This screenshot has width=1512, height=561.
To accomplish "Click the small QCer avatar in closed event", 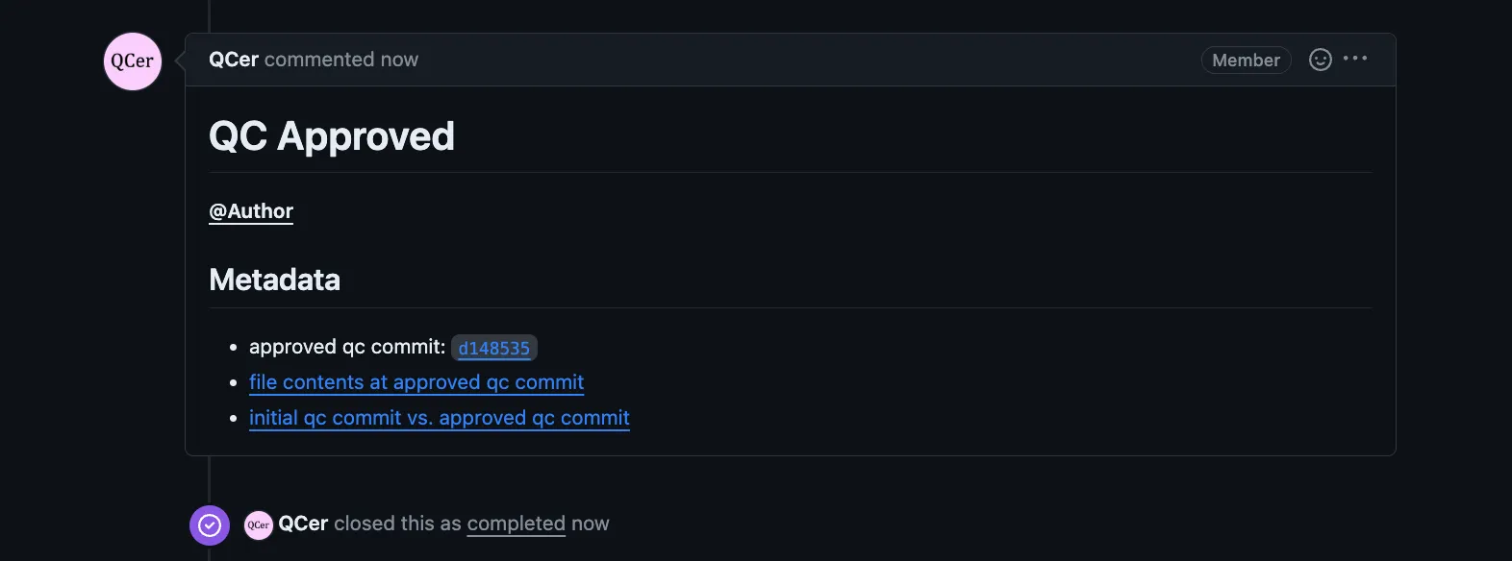I will tap(259, 524).
